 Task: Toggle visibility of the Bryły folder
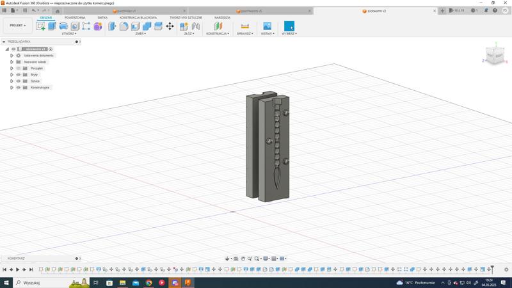(x=19, y=75)
